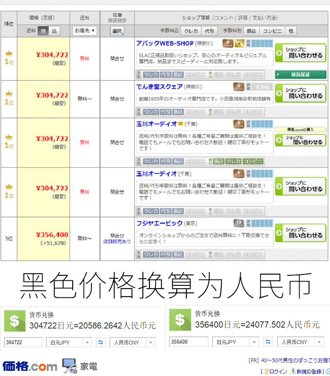This screenshot has height=376, width=330.
Task: Open the 日元JPY dropdown in right converter
Action: (236, 342)
